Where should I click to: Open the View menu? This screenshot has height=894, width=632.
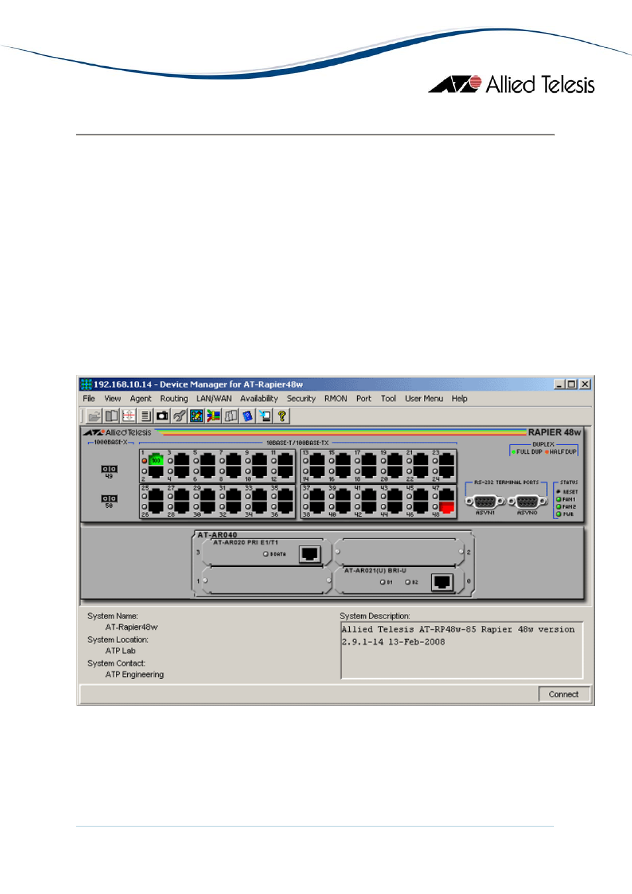pos(113,399)
